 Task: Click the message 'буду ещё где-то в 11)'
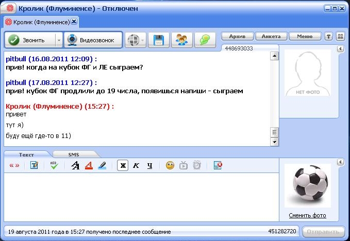click(x=38, y=135)
